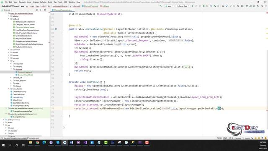Click the override gutter icon beside onCreateView
Image resolution: width=268 pixels, height=151 pixels.
pyautogui.click(x=56, y=29)
